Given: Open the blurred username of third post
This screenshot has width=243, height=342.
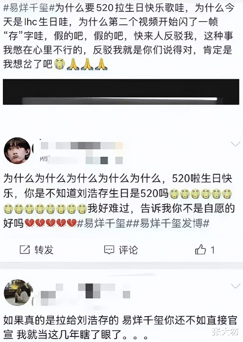Looking at the screenshot, I should pyautogui.click(x=85, y=291).
